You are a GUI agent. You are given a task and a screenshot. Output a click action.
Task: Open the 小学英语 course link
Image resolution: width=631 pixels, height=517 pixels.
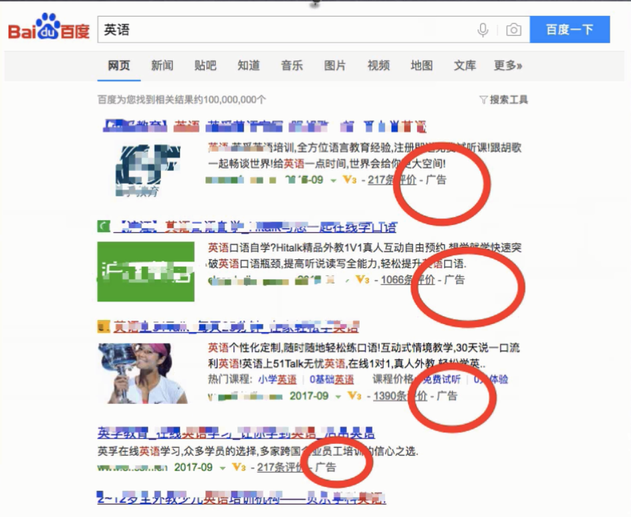tap(277, 379)
